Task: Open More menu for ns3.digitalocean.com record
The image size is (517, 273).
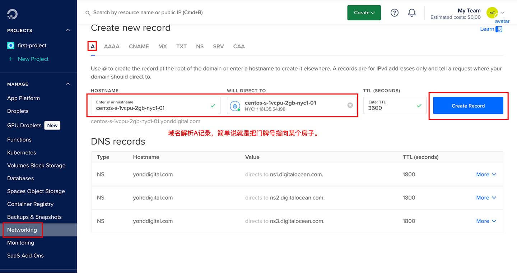Action: click(x=486, y=221)
